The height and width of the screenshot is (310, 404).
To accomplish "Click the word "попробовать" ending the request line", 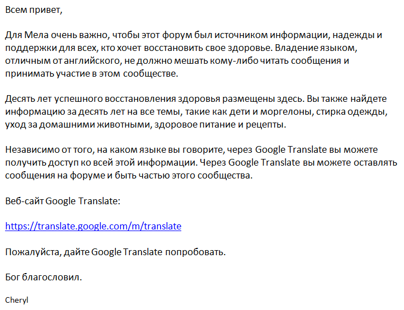I will pyautogui.click(x=194, y=252).
